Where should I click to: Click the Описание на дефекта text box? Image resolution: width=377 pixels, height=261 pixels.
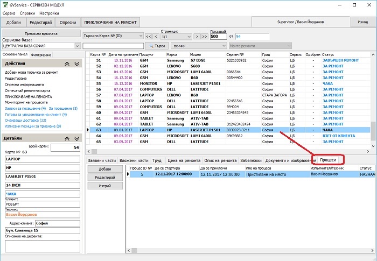(x=43, y=246)
